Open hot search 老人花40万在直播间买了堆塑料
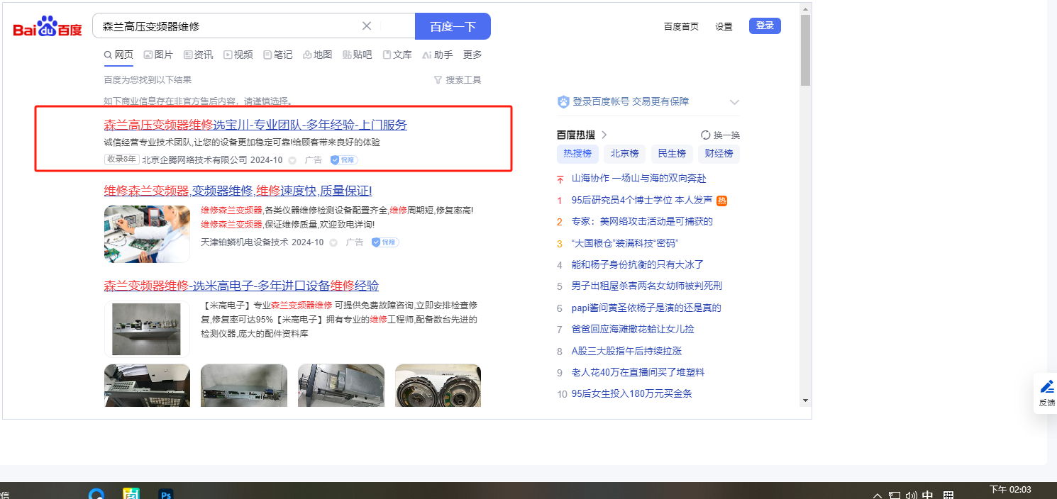This screenshot has height=499, width=1057. [638, 372]
